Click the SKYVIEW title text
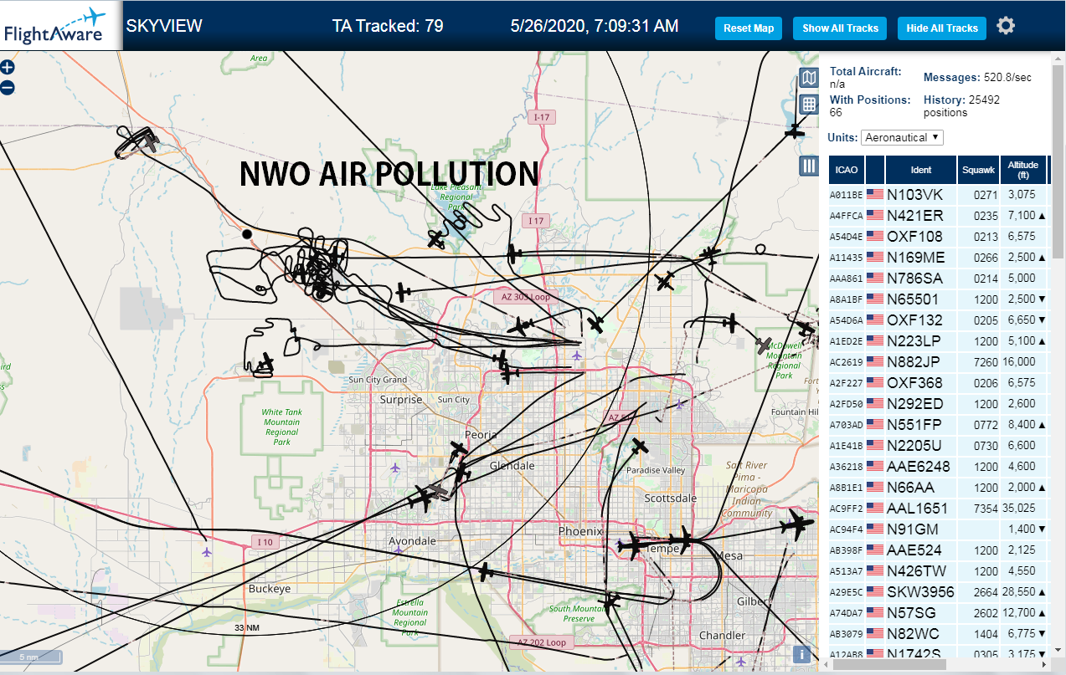Screen dimensions: 1066x675 164,26
